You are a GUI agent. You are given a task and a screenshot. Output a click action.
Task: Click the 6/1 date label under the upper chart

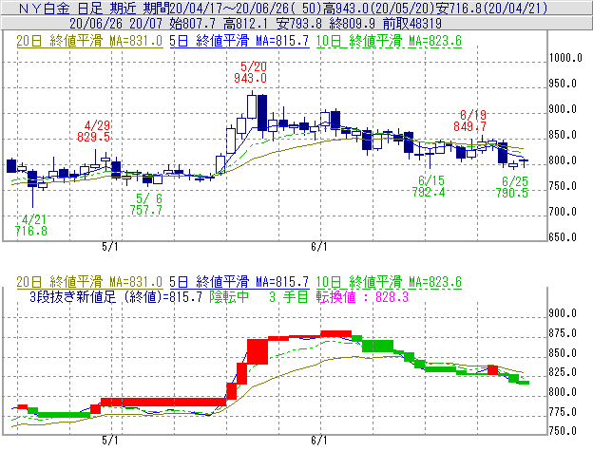point(319,247)
